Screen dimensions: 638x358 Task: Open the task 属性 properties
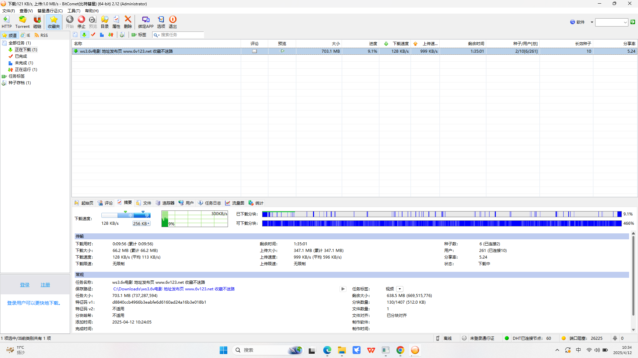116,22
